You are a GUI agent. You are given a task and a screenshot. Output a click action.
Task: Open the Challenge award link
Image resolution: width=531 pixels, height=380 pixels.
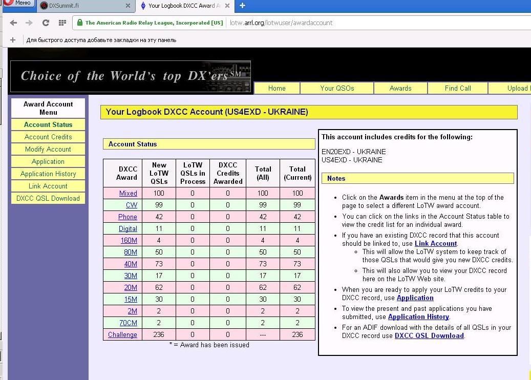pos(122,334)
